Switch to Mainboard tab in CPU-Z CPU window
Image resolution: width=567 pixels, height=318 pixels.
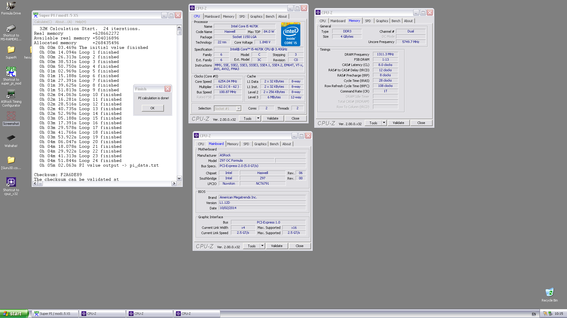(212, 16)
